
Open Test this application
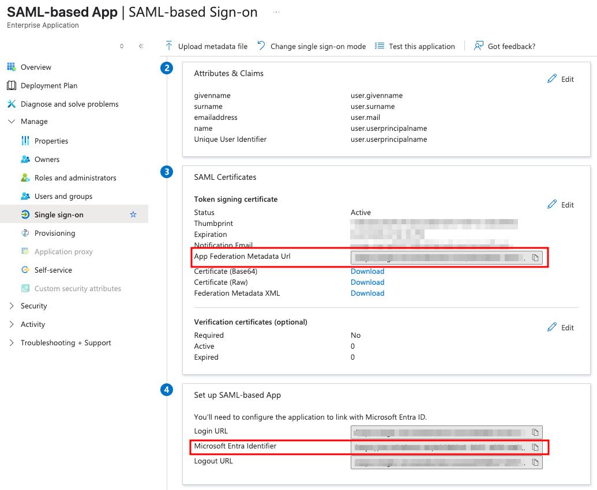415,46
